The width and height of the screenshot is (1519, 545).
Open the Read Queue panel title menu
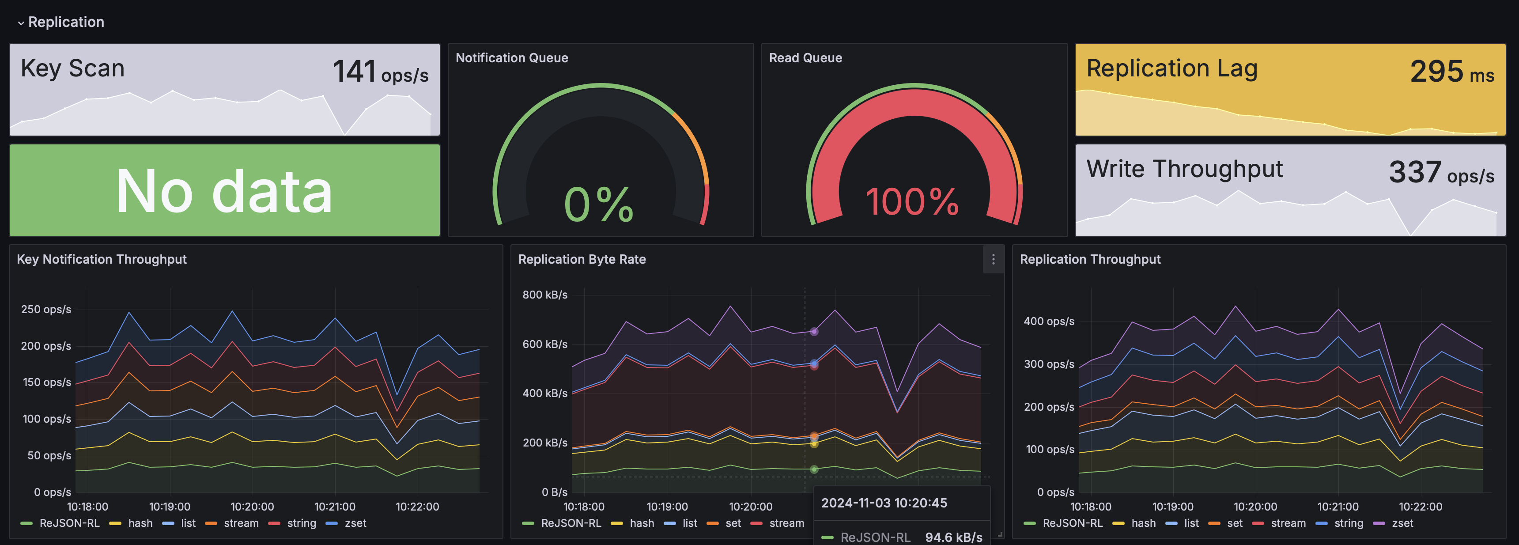tap(805, 58)
